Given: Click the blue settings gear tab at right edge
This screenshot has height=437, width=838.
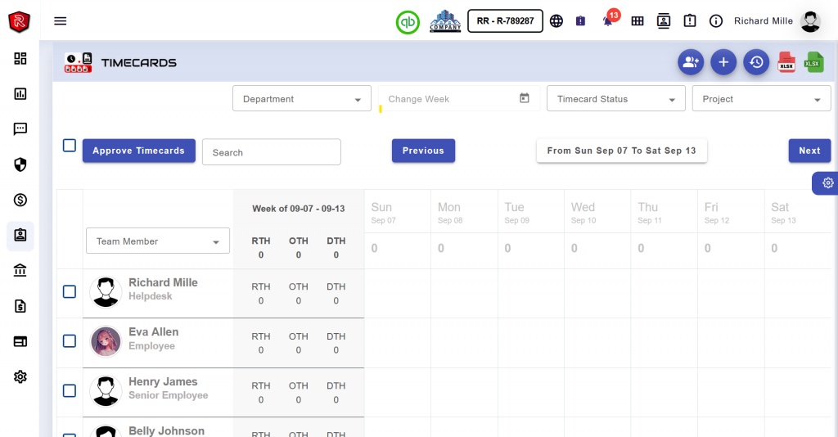Looking at the screenshot, I should [x=827, y=183].
